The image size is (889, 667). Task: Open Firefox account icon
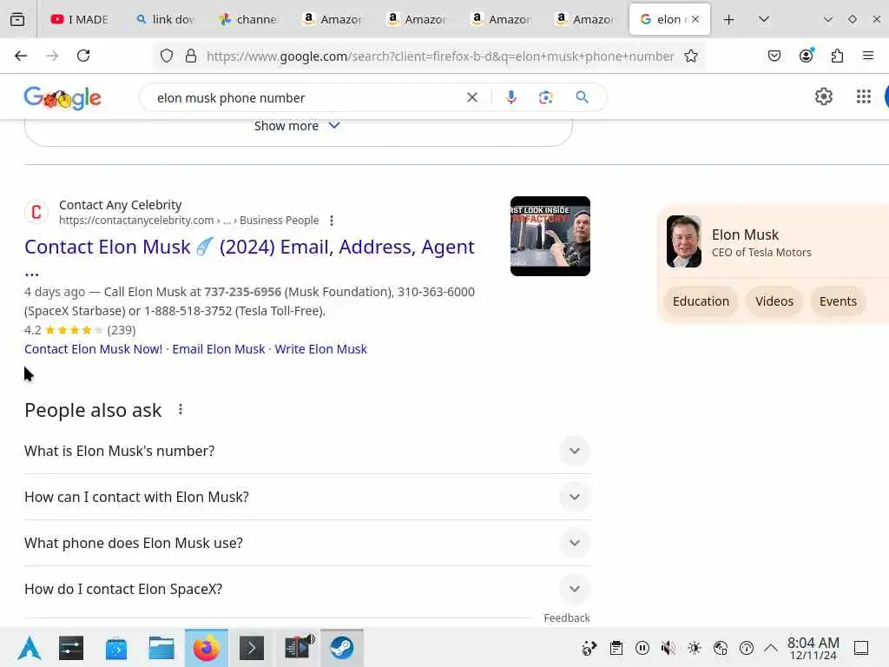(806, 56)
